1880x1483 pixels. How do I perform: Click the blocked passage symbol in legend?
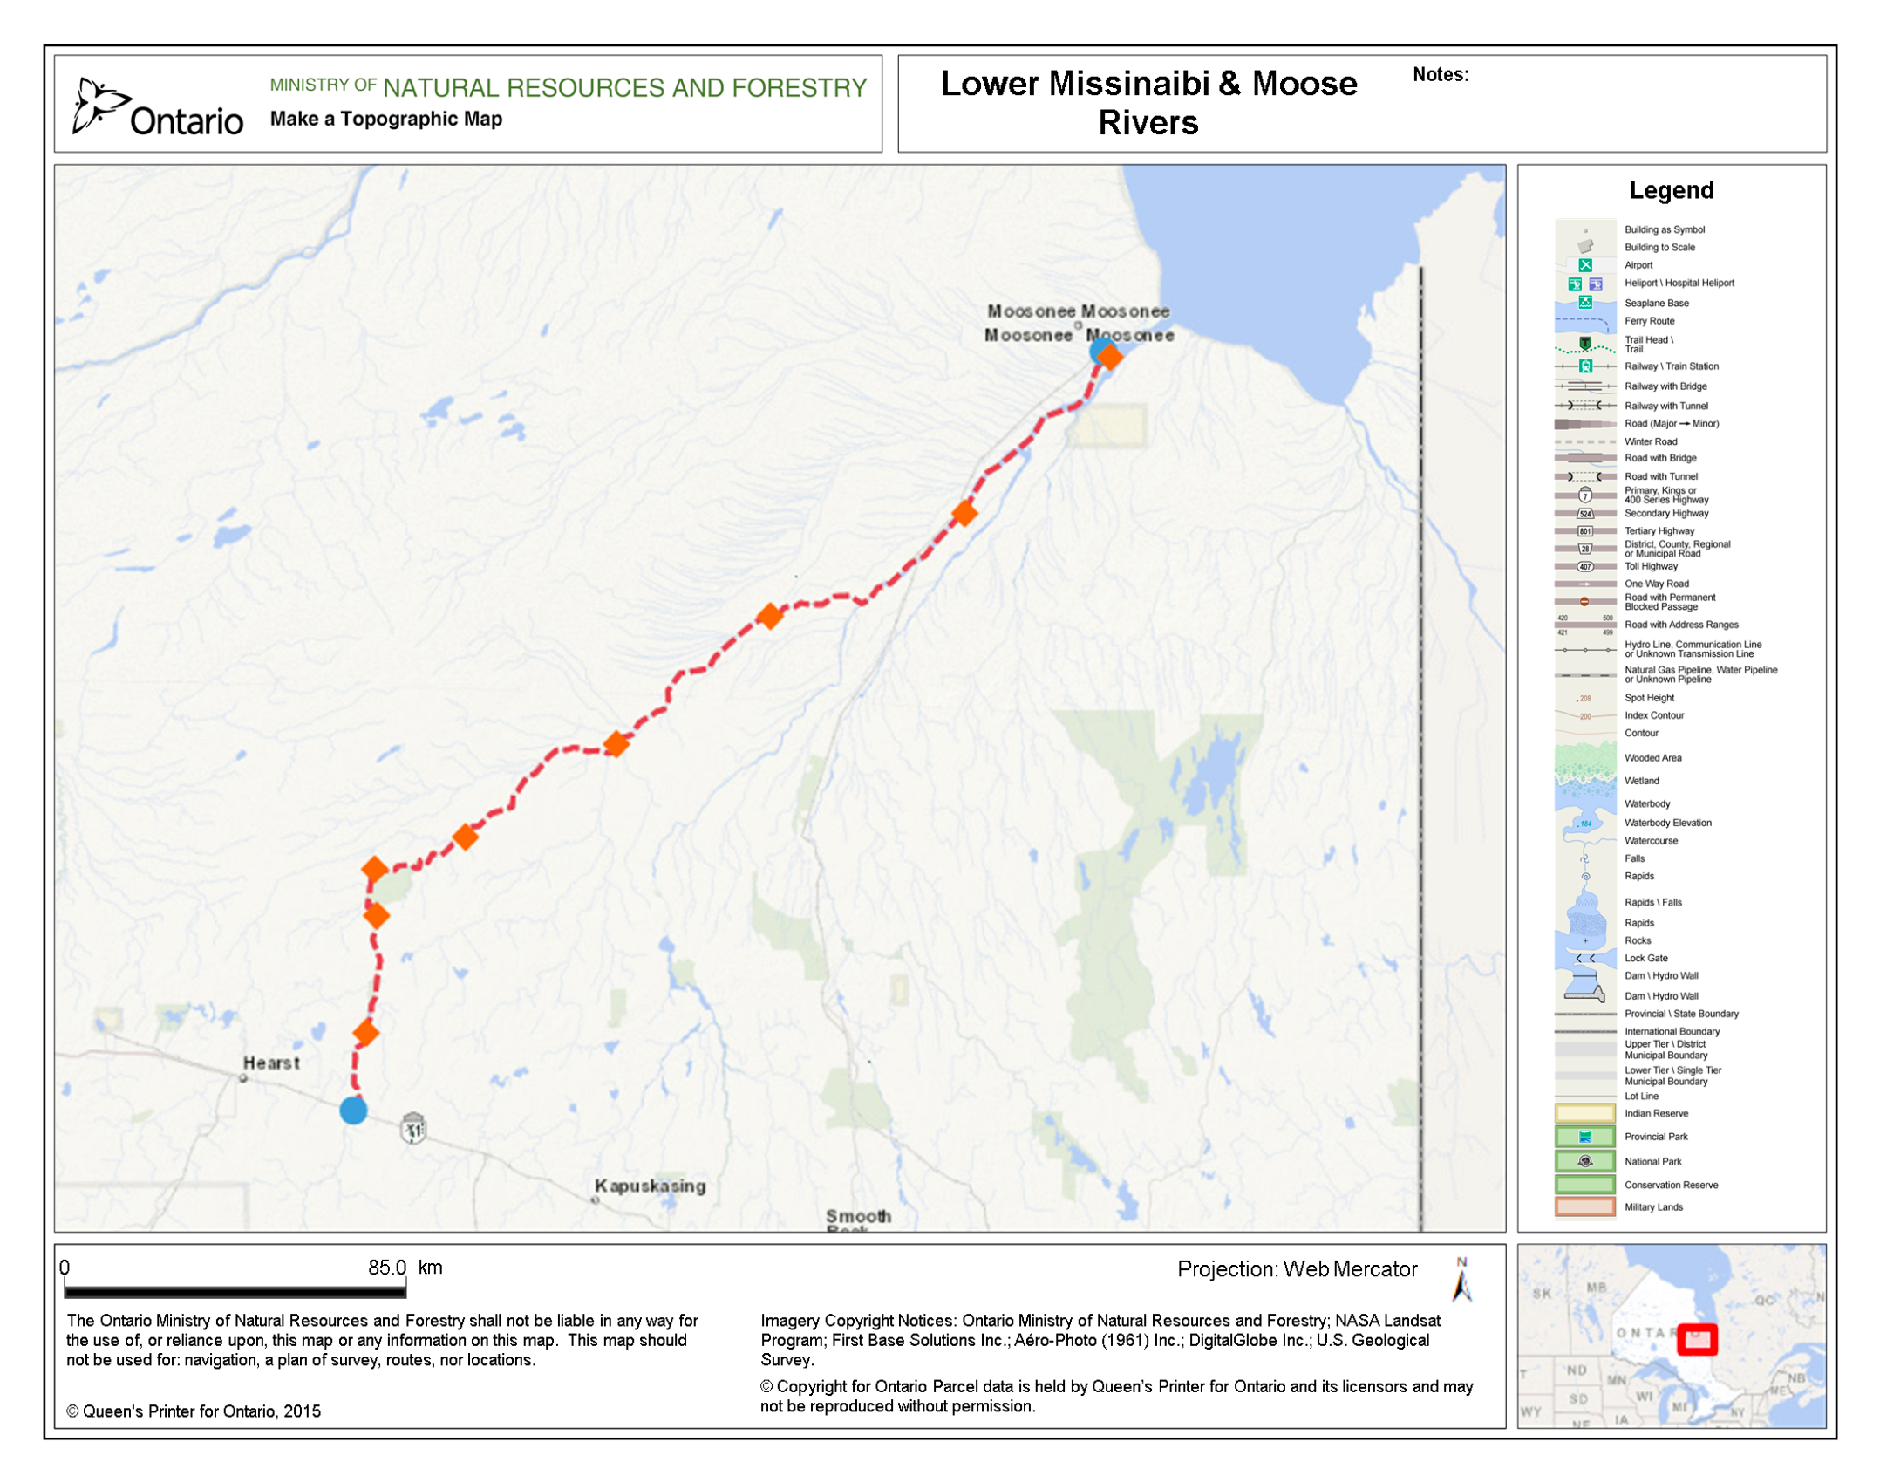(1584, 602)
